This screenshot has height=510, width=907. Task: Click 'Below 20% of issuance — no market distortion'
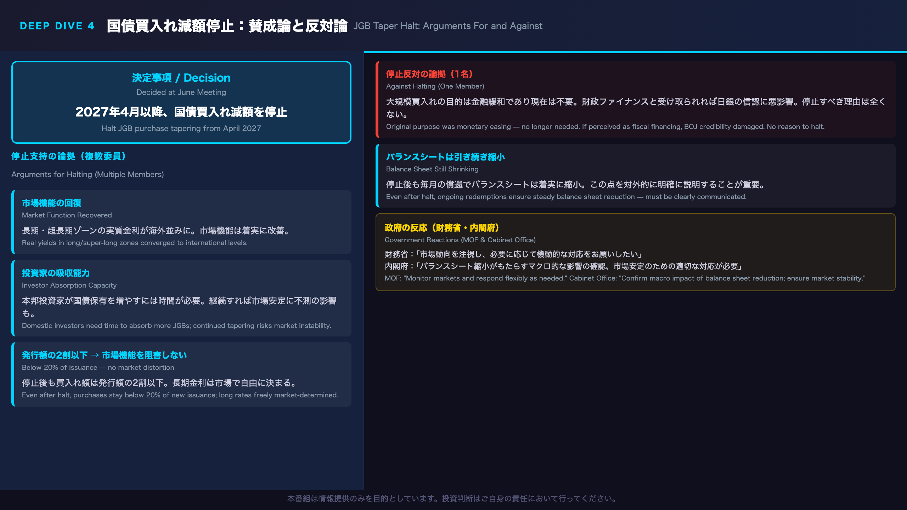pos(98,368)
